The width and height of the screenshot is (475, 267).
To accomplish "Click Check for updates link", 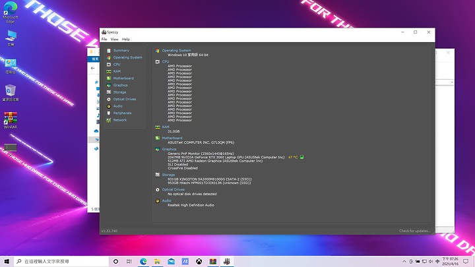I will [x=414, y=231].
